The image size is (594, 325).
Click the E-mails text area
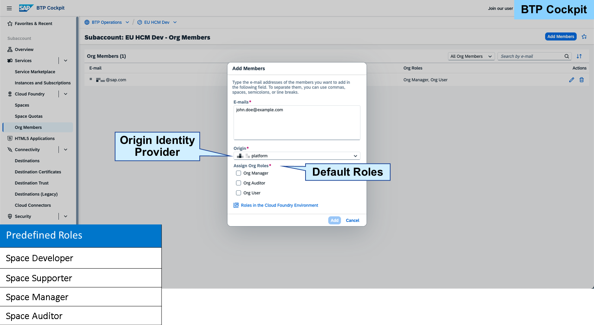(x=297, y=122)
